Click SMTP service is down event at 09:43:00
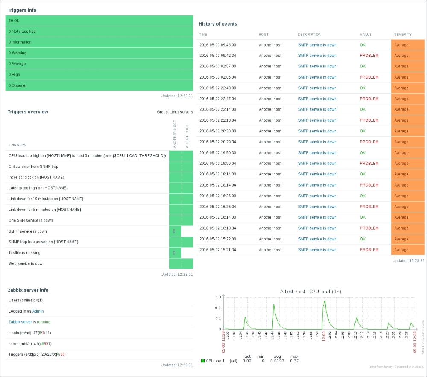This screenshot has width=427, height=377. pyautogui.click(x=317, y=45)
